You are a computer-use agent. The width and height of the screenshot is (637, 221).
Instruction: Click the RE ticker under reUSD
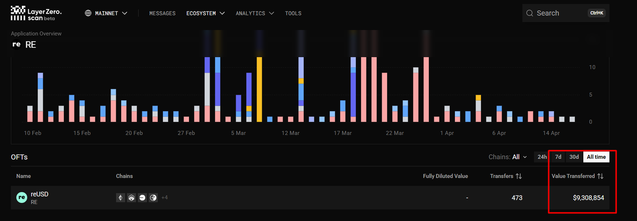(x=34, y=202)
